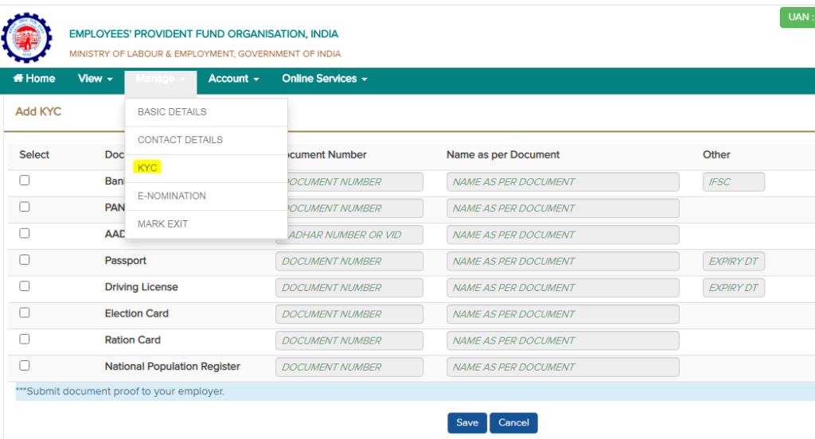815x439 pixels.
Task: Click Ministry of Labour & Employment subtitle
Action: click(x=205, y=54)
